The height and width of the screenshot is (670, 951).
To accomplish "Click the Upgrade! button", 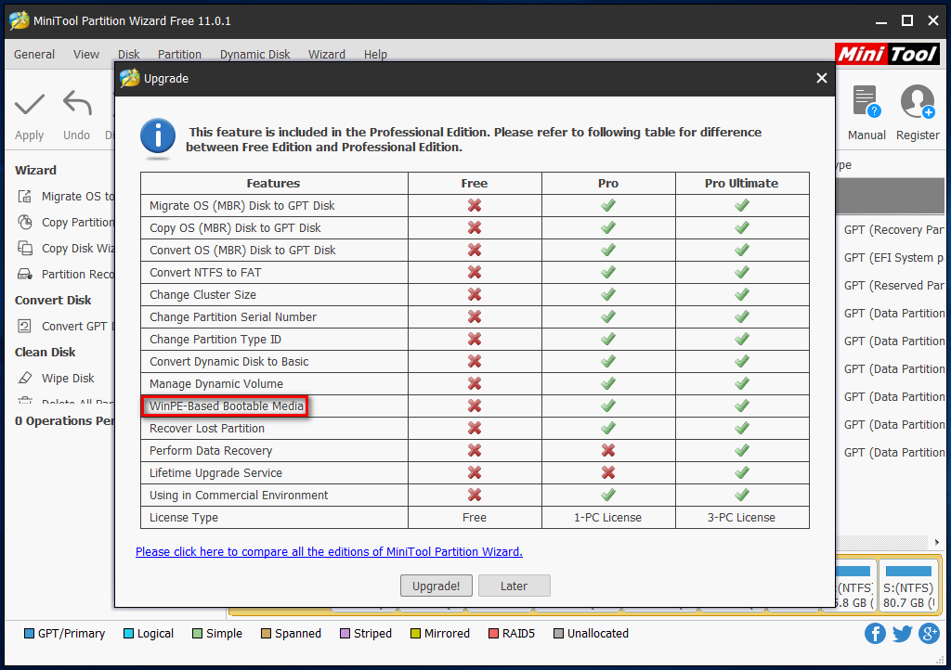I will [x=436, y=586].
